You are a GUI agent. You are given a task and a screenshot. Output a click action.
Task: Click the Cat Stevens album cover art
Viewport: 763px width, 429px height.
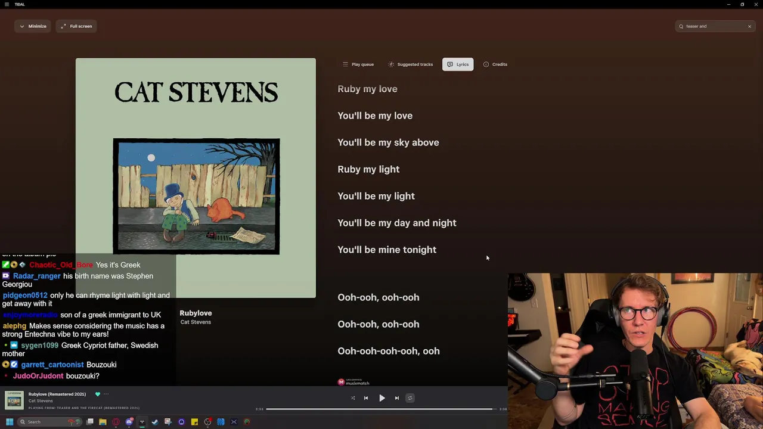[x=196, y=178]
